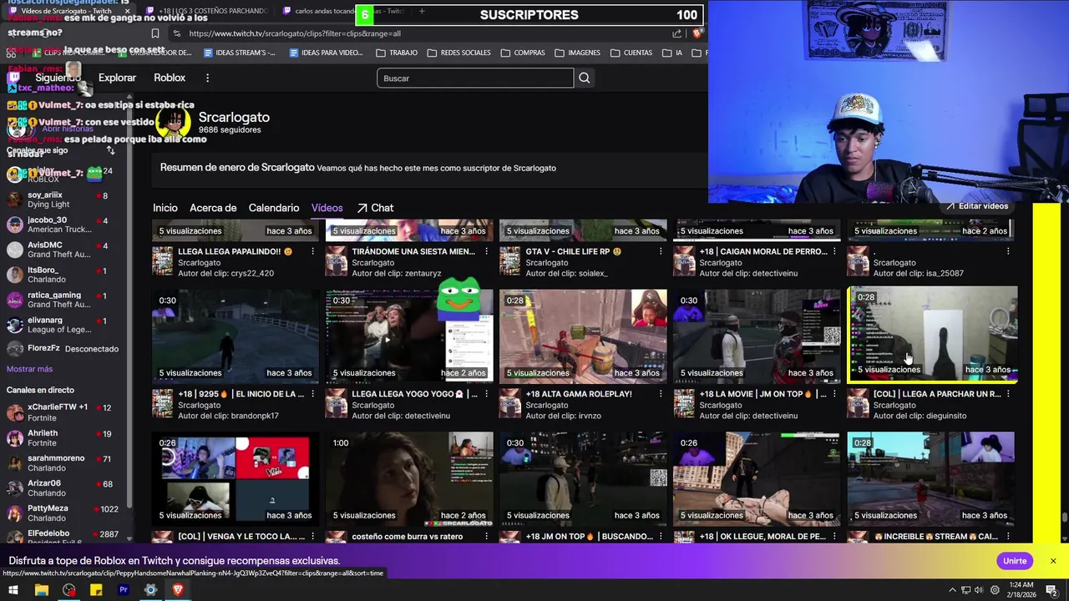This screenshot has width=1069, height=601.
Task: Click the browser address bar URL
Action: tap(295, 33)
